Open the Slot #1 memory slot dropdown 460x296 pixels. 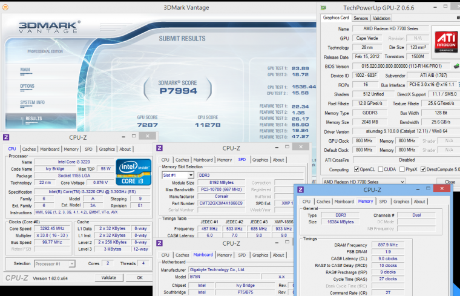(178, 175)
